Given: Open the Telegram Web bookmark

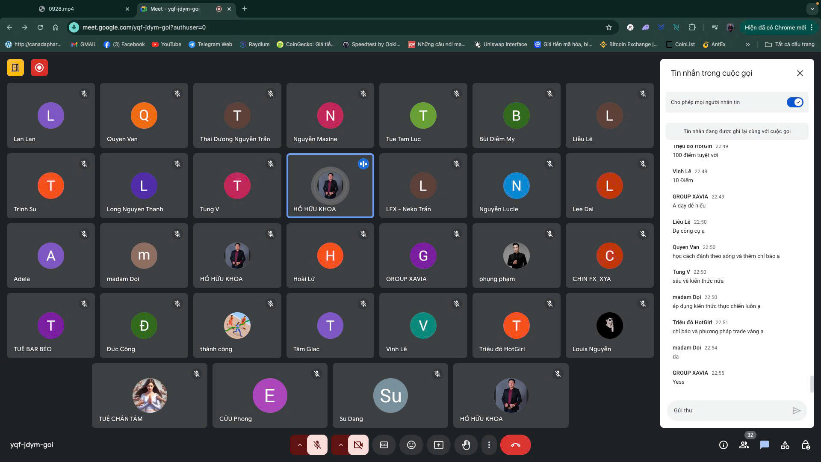Looking at the screenshot, I should (210, 44).
